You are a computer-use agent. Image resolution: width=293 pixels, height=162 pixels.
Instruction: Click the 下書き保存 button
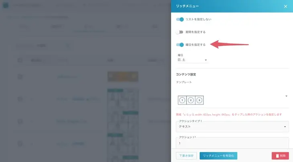coord(186,156)
